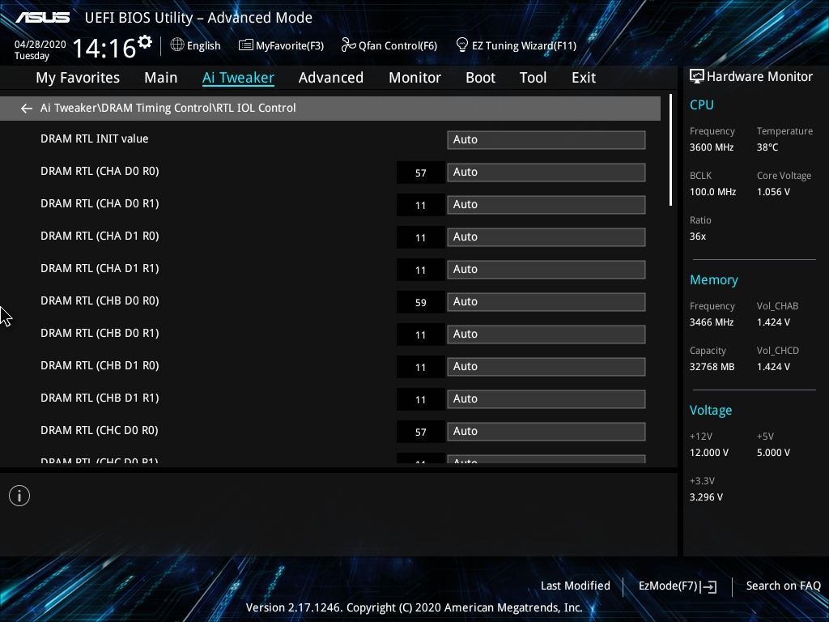This screenshot has width=829, height=622.
Task: Click the back arrow in breadcrumb bar
Action: pos(27,109)
